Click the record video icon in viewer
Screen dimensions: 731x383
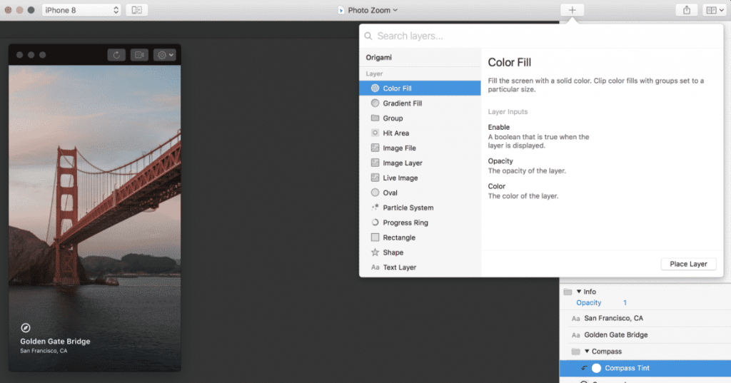(x=138, y=55)
